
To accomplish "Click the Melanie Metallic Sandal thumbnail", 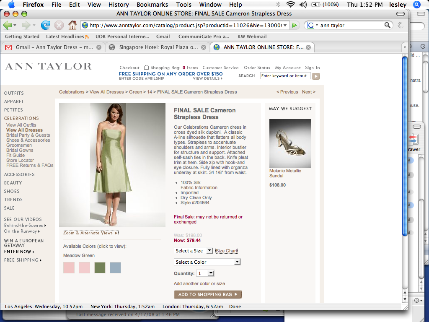I will click(290, 143).
